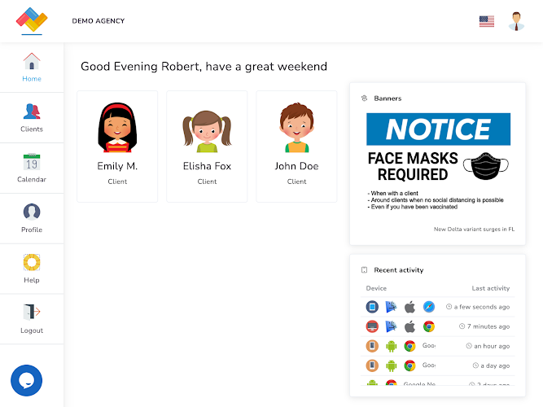
Task: Click 'a few seconds ago' timestamp
Action: 482,307
